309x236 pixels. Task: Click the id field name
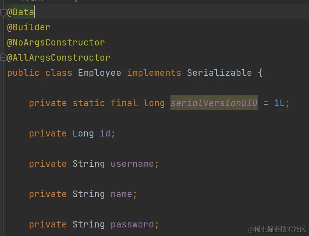[x=105, y=133]
